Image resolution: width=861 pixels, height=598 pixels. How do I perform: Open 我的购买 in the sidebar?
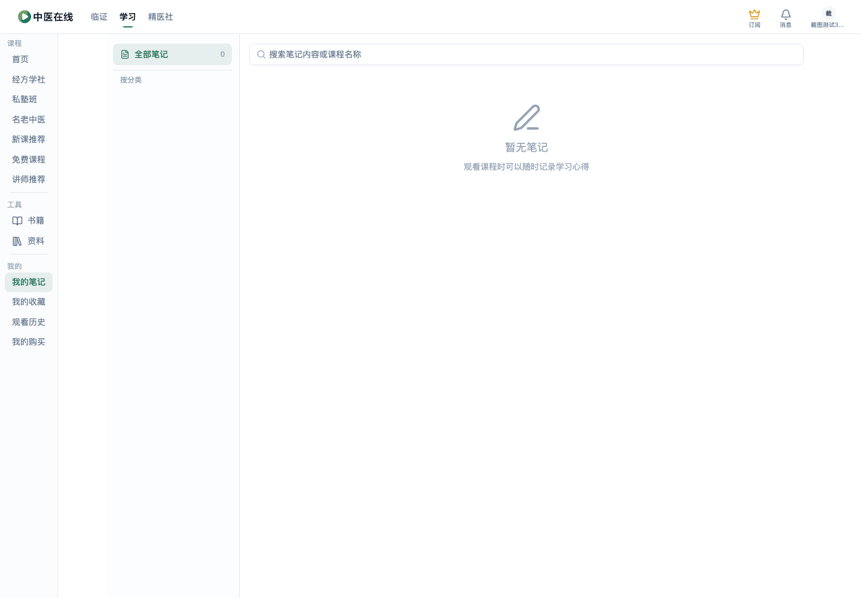click(29, 342)
